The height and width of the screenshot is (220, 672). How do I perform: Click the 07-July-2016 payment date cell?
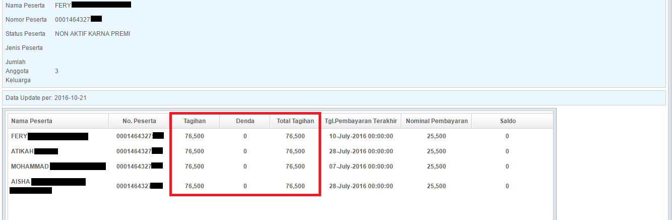[x=360, y=167]
